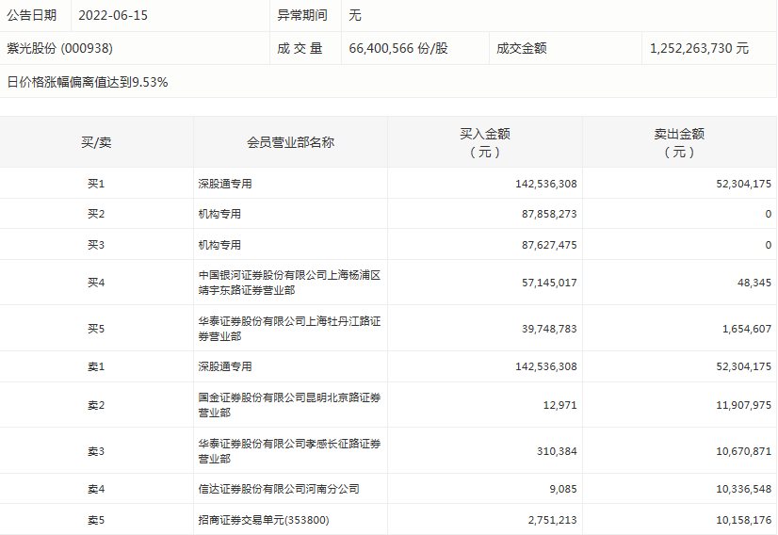Click the 买3 row label
Image resolution: width=778 pixels, height=535 pixels.
[96, 245]
